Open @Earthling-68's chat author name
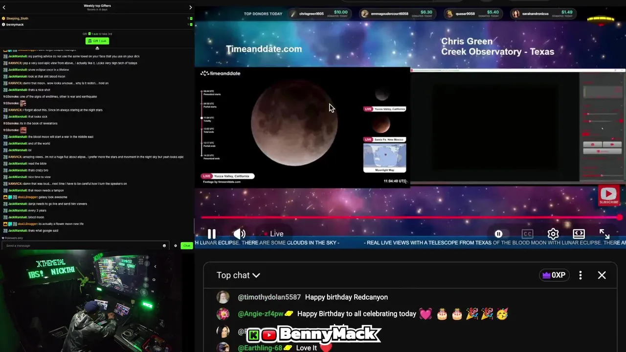Image resolution: width=626 pixels, height=352 pixels. 260,348
